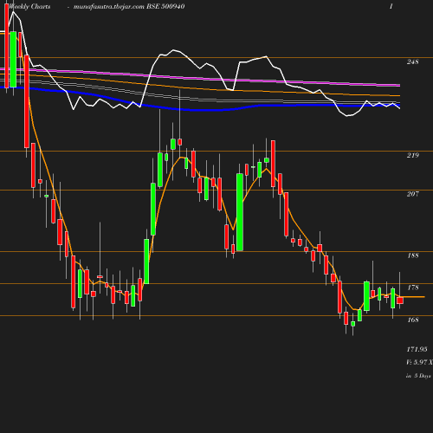The image size is (433, 433).
Task: Click the 178 price axis label
Action: click(412, 288)
